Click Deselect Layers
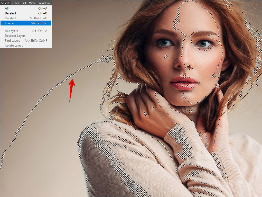The width and height of the screenshot is (262, 197). click(15, 35)
